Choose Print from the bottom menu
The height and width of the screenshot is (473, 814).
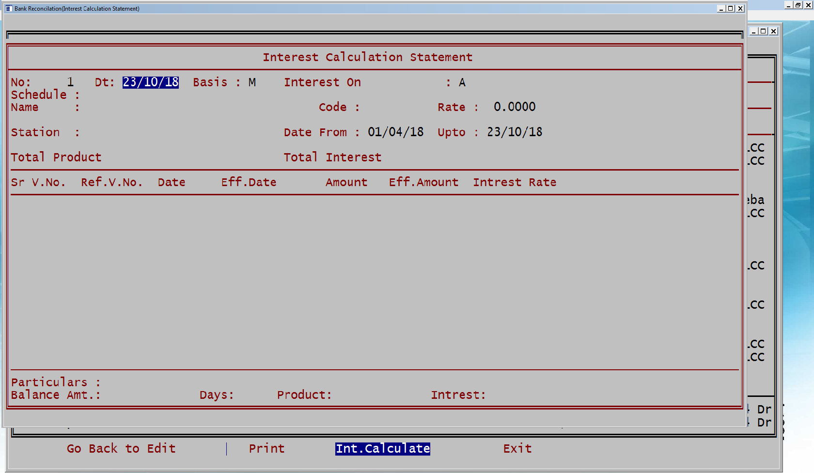click(266, 449)
